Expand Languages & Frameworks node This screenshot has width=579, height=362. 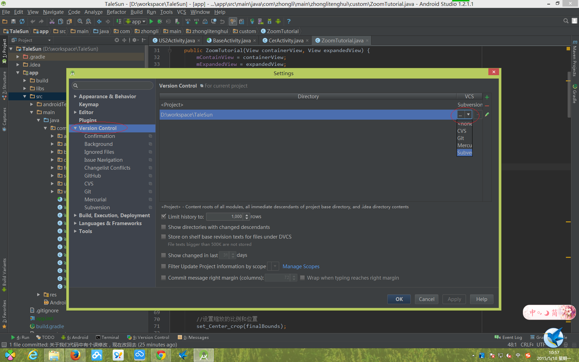[x=75, y=223]
